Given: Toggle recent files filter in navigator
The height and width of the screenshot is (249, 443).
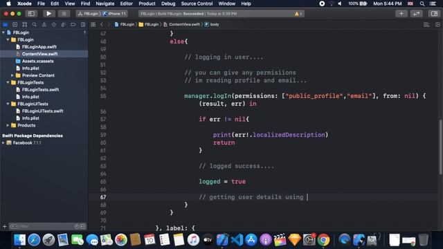Looking at the screenshot, I should pyautogui.click(x=77, y=226).
